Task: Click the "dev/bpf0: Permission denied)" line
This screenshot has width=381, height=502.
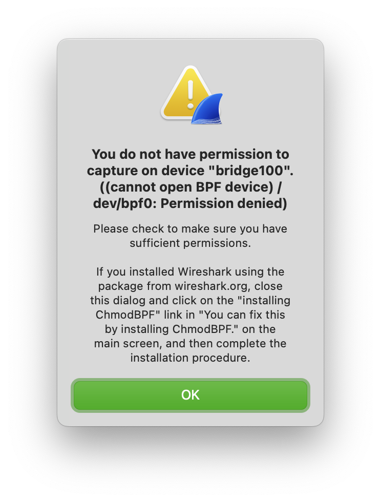Action: [190, 203]
